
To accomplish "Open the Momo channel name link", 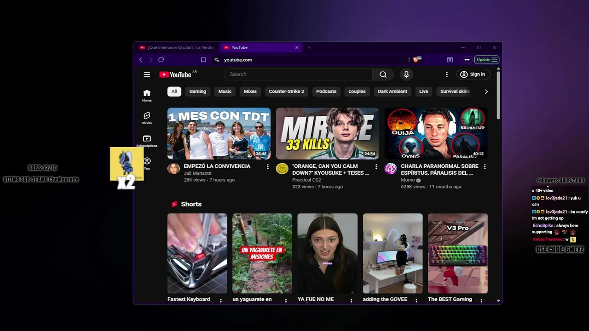I will 408,180.
